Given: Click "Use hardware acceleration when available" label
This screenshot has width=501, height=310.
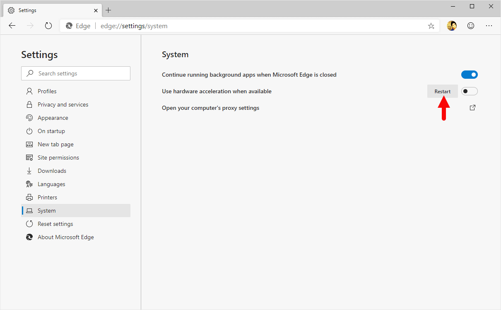Looking at the screenshot, I should [x=217, y=91].
